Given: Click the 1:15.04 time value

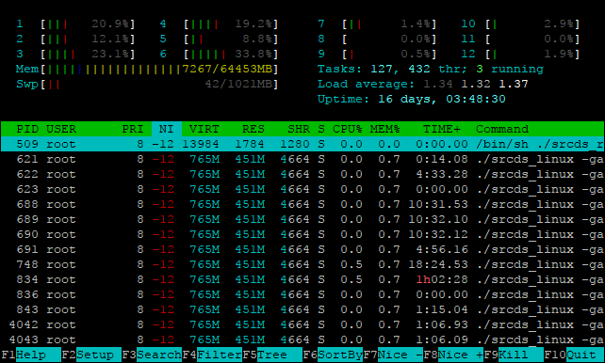Looking at the screenshot, I should coord(442,309).
